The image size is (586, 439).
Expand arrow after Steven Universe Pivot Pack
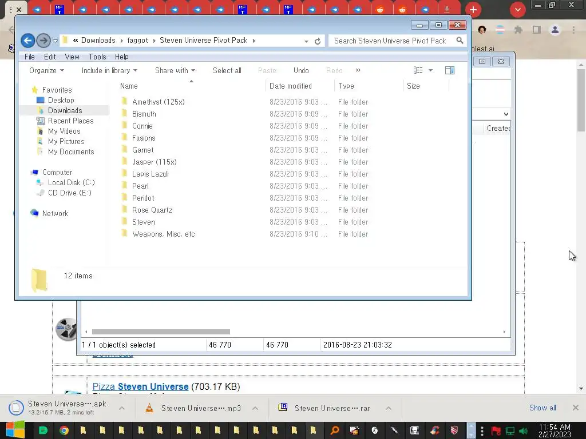point(254,41)
